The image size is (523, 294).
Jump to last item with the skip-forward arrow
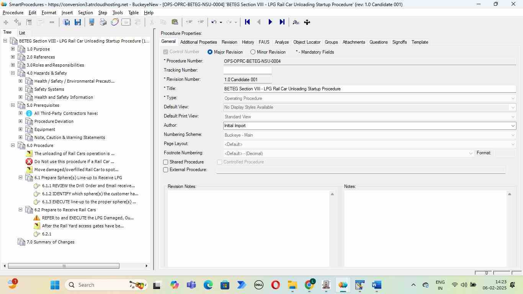[282, 22]
